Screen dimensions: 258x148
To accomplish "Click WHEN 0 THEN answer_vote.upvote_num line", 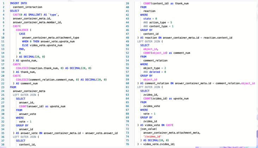I will [x=48, y=42].
